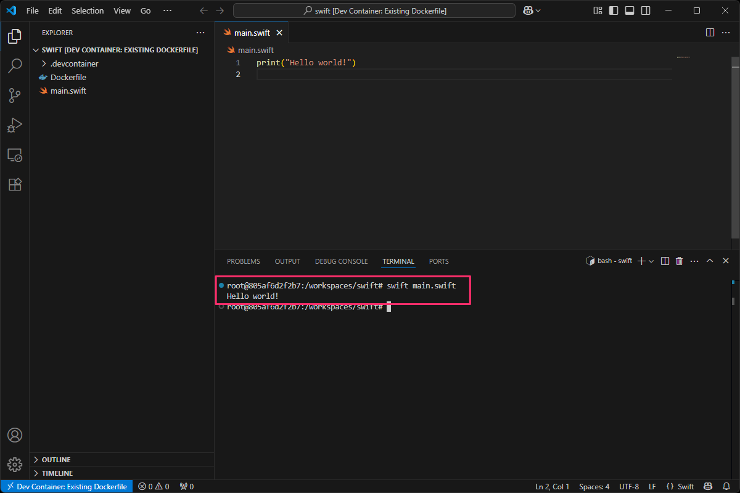Screen dimensions: 740x493
Task: Split the terminal
Action: [665, 261]
